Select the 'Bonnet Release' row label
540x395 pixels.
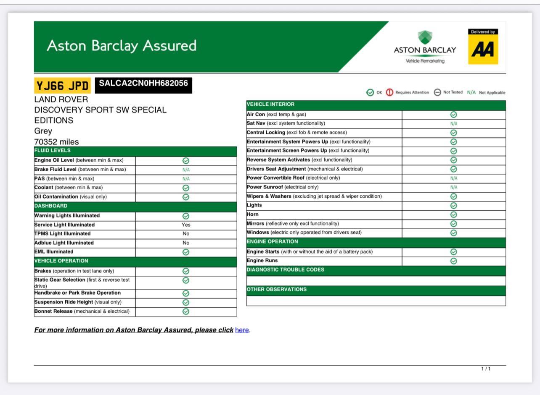click(53, 311)
